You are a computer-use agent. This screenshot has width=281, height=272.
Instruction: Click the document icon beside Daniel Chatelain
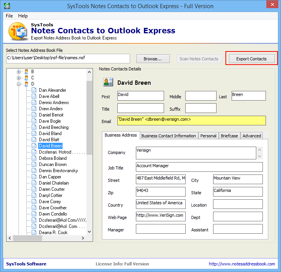34,183
